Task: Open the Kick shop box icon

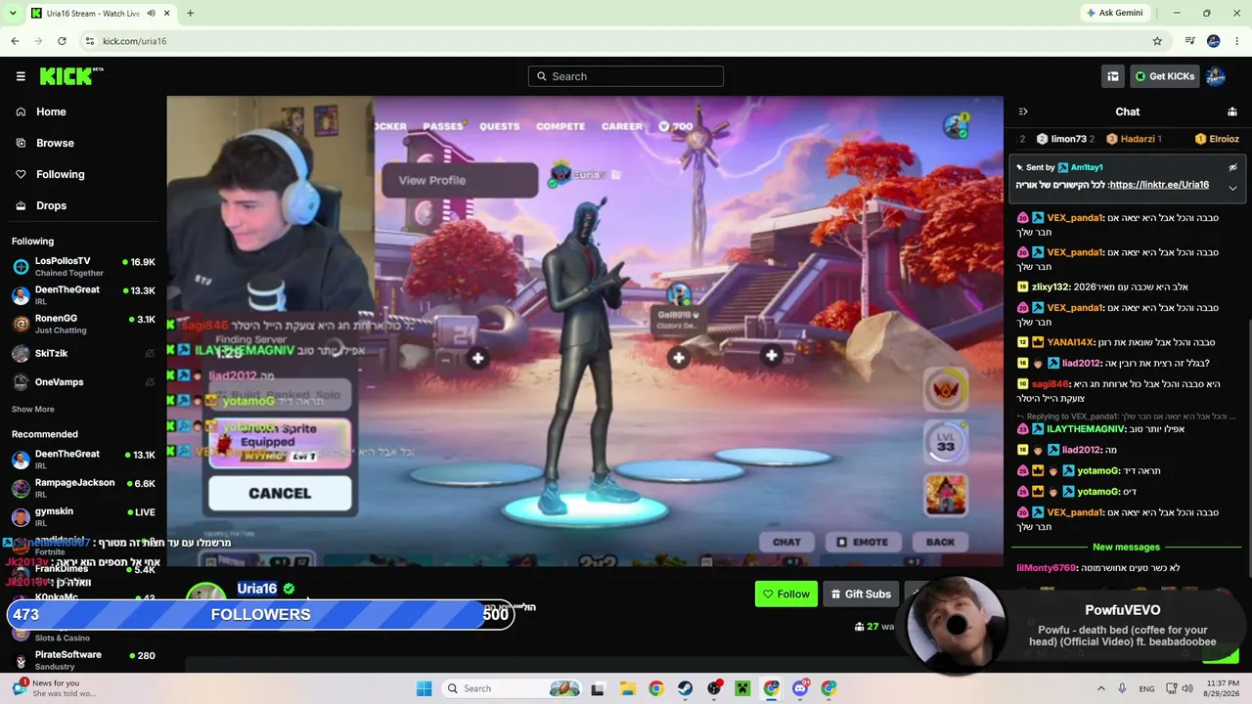Action: click(1112, 76)
